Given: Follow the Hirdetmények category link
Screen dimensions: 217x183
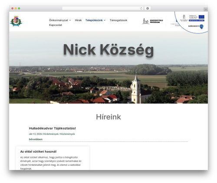Looking at the screenshot, I should pyautogui.click(x=51, y=134).
